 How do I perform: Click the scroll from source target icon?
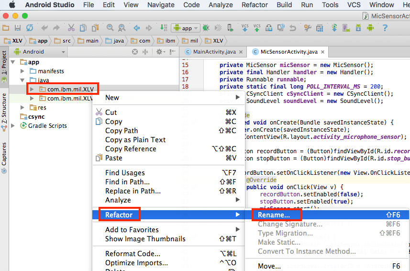pyautogui.click(x=135, y=52)
